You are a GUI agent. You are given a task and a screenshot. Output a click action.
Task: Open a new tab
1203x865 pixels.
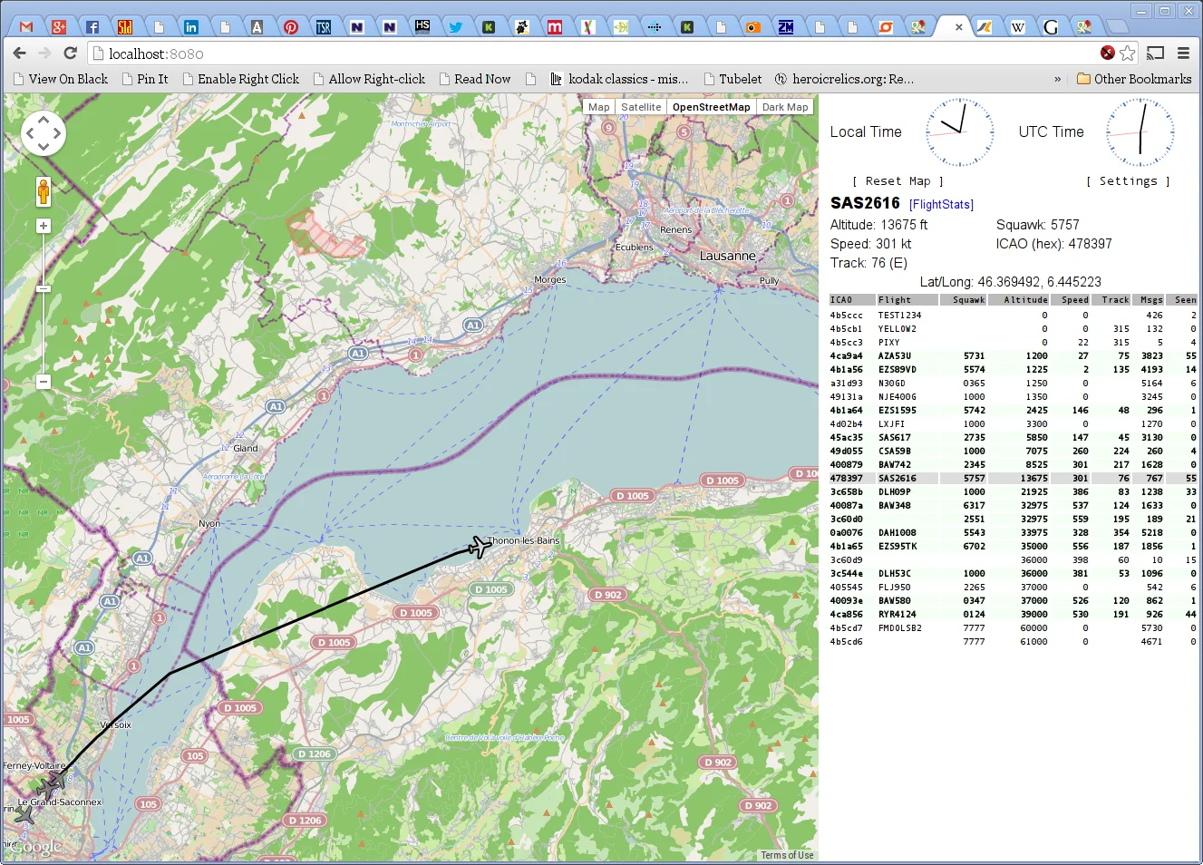pyautogui.click(x=1117, y=27)
